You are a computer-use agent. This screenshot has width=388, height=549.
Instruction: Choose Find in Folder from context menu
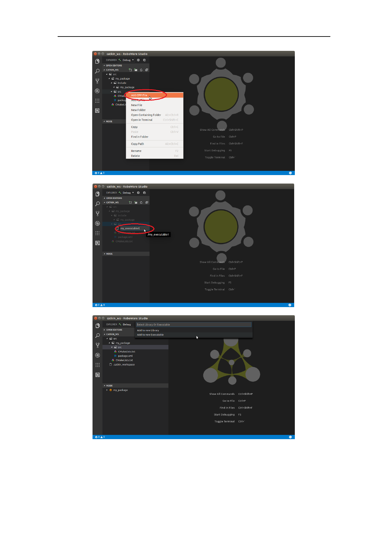pyautogui.click(x=155, y=137)
